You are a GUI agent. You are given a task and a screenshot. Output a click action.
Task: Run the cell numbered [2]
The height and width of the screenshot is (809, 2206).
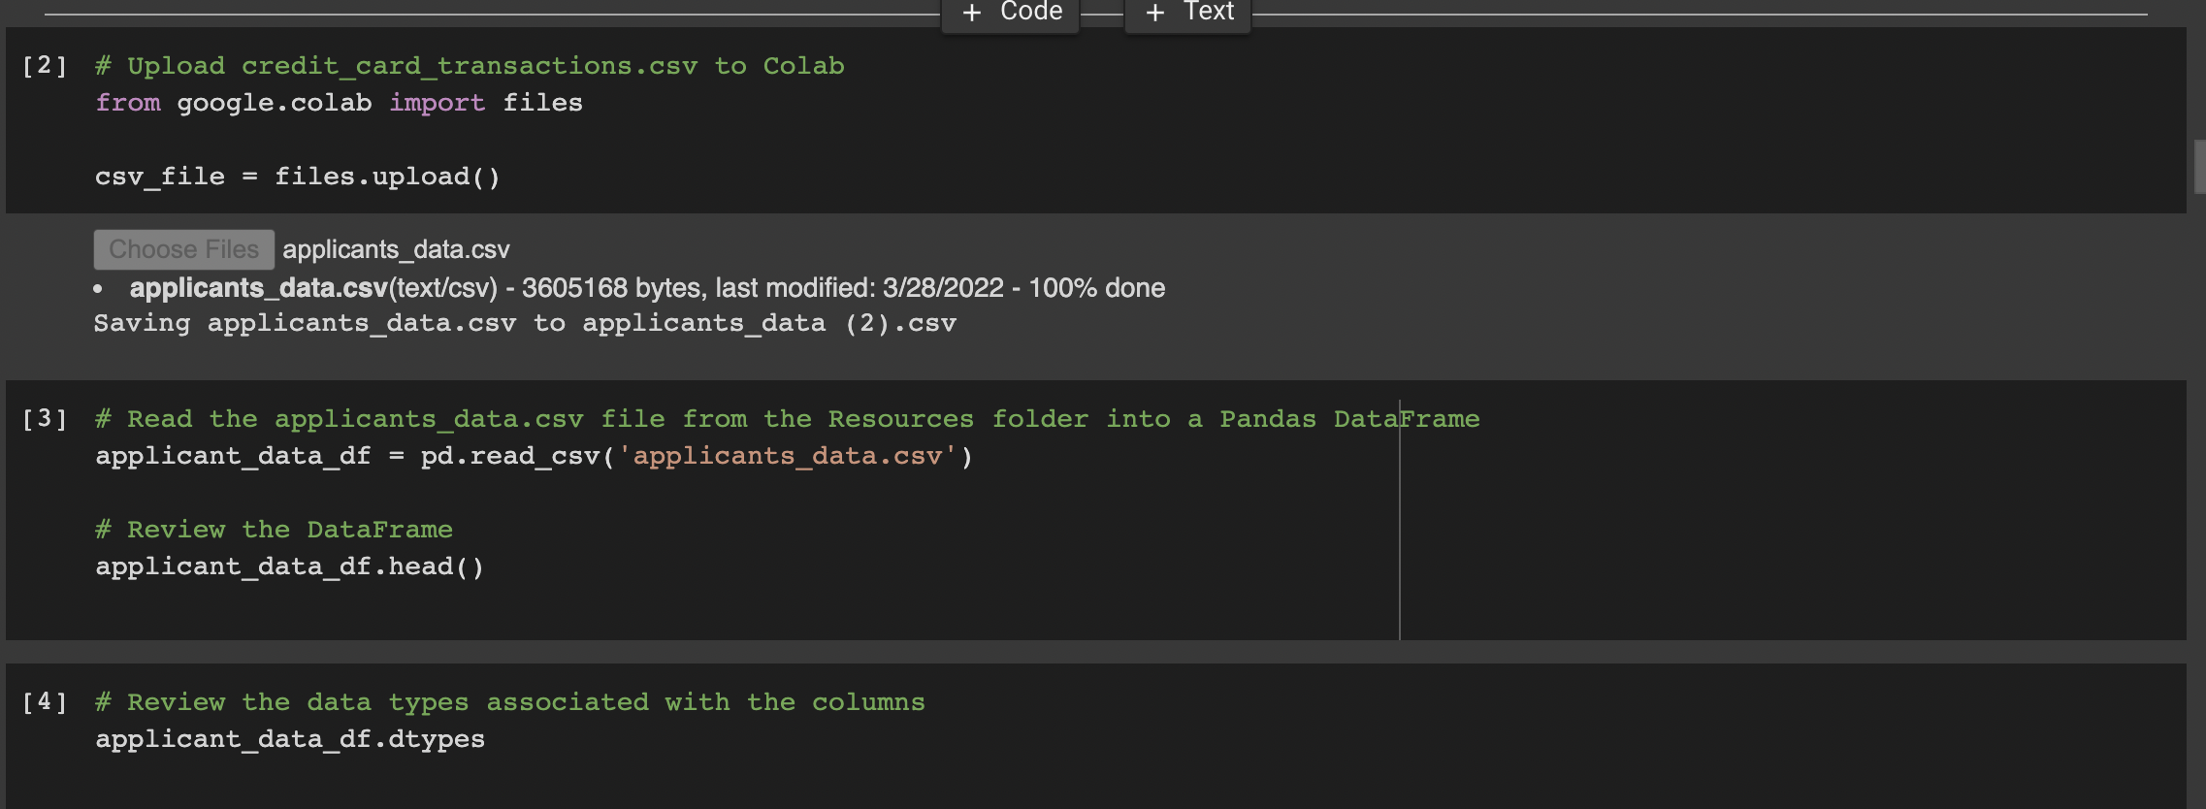[x=45, y=66]
